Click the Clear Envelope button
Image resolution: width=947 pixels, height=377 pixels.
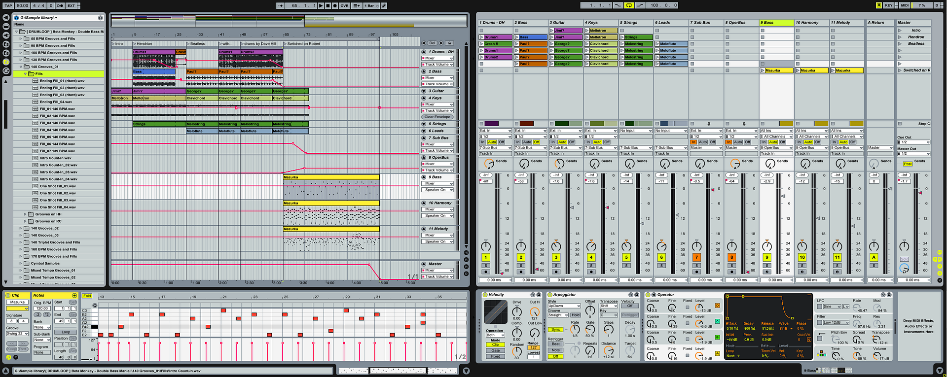point(437,117)
